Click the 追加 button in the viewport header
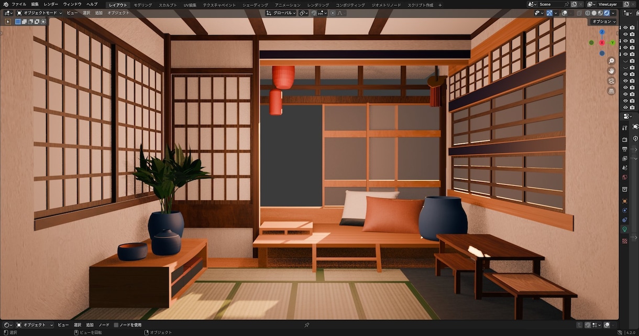The width and height of the screenshot is (639, 336). click(99, 13)
